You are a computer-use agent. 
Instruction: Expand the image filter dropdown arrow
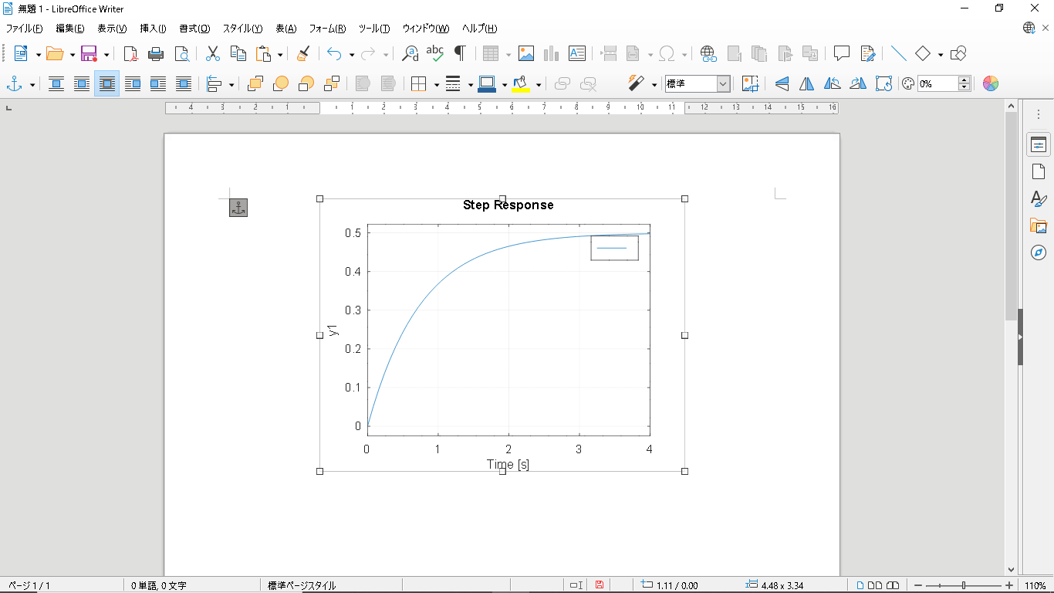tap(654, 84)
